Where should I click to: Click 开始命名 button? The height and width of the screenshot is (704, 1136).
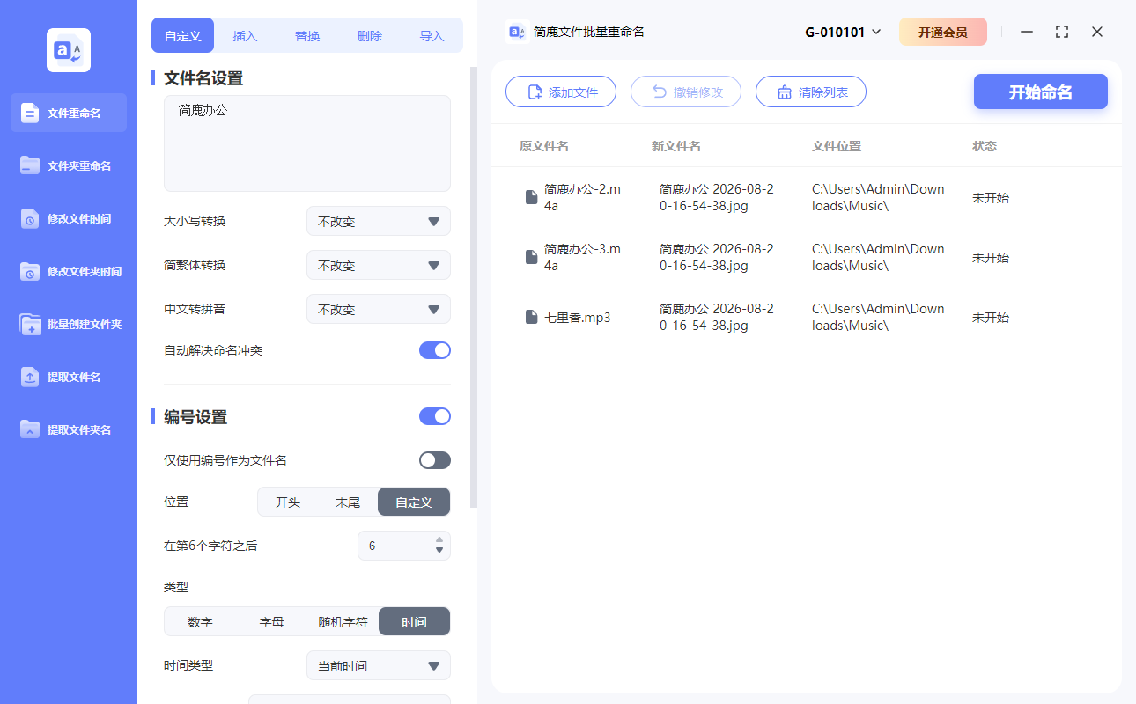click(x=1041, y=92)
